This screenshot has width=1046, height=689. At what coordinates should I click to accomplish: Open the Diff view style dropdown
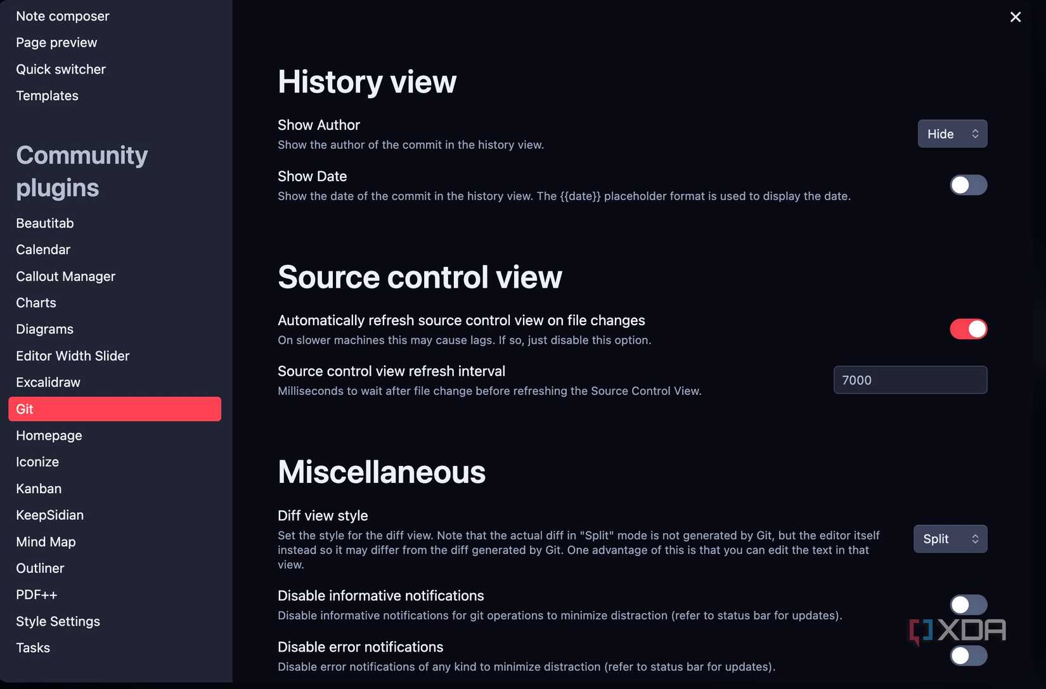point(950,539)
